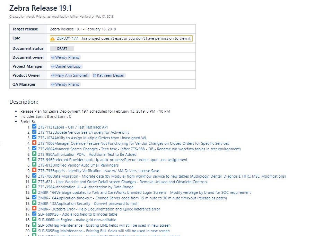The height and width of the screenshot is (236, 323).
Task: Open ZTS-960Advanced Search Changes issue link
Action: tap(139, 149)
